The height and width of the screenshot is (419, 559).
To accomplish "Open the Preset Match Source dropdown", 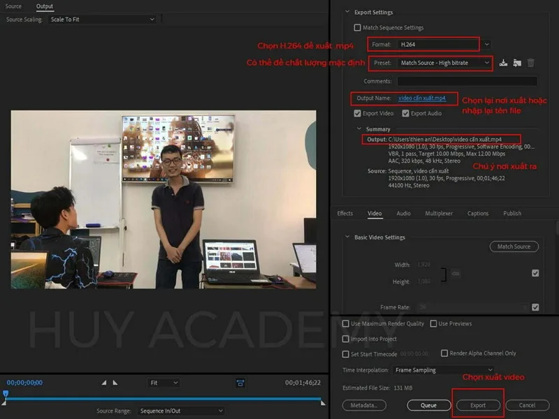I will 444,63.
